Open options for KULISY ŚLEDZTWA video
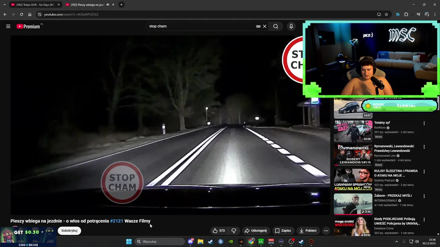 [424, 172]
